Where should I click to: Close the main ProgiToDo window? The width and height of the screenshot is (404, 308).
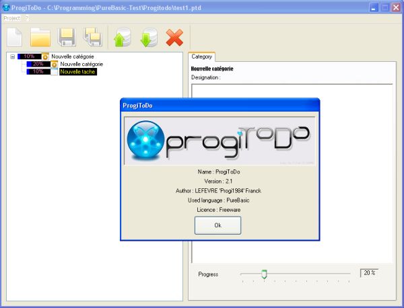point(397,7)
